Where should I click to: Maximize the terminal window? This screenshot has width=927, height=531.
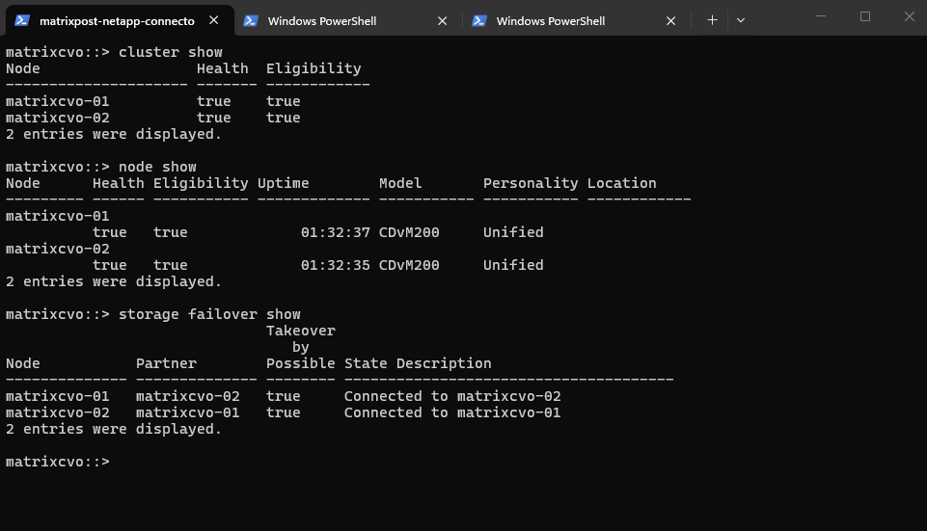[x=864, y=16]
